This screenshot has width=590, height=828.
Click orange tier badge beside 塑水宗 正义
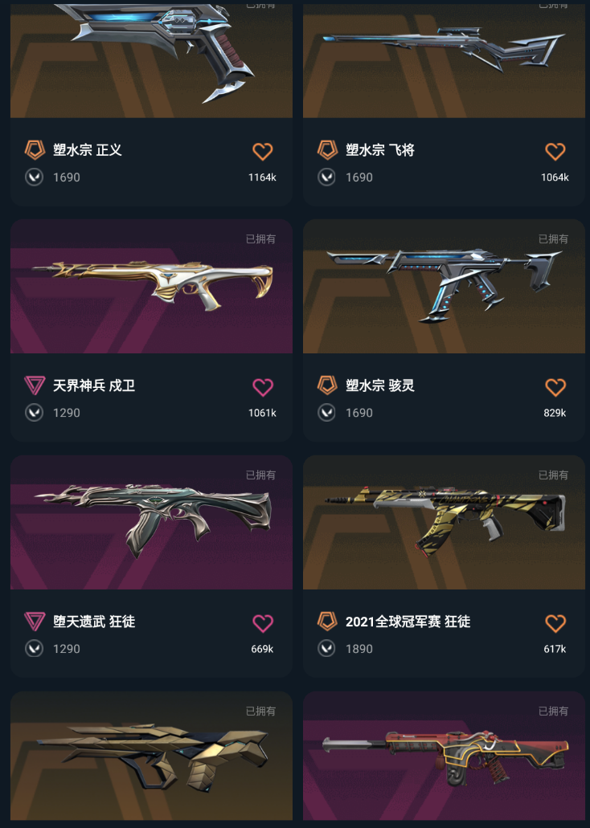click(x=35, y=150)
